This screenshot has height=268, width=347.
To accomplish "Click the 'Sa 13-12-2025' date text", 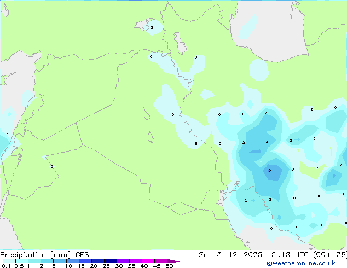I will coord(230,255).
